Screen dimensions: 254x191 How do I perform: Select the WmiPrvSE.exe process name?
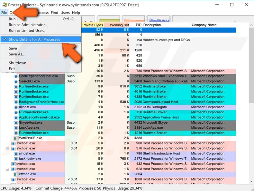31,138
